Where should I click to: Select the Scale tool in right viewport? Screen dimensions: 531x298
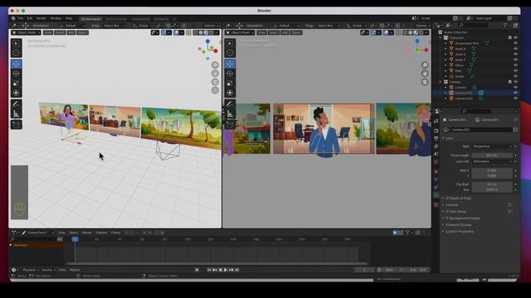pos(230,83)
